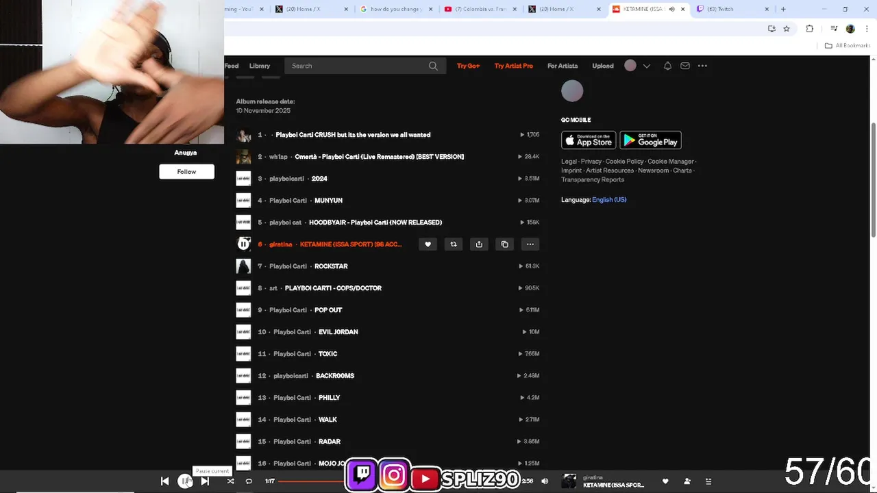The width and height of the screenshot is (877, 493).
Task: Skip to the next track
Action: point(205,481)
